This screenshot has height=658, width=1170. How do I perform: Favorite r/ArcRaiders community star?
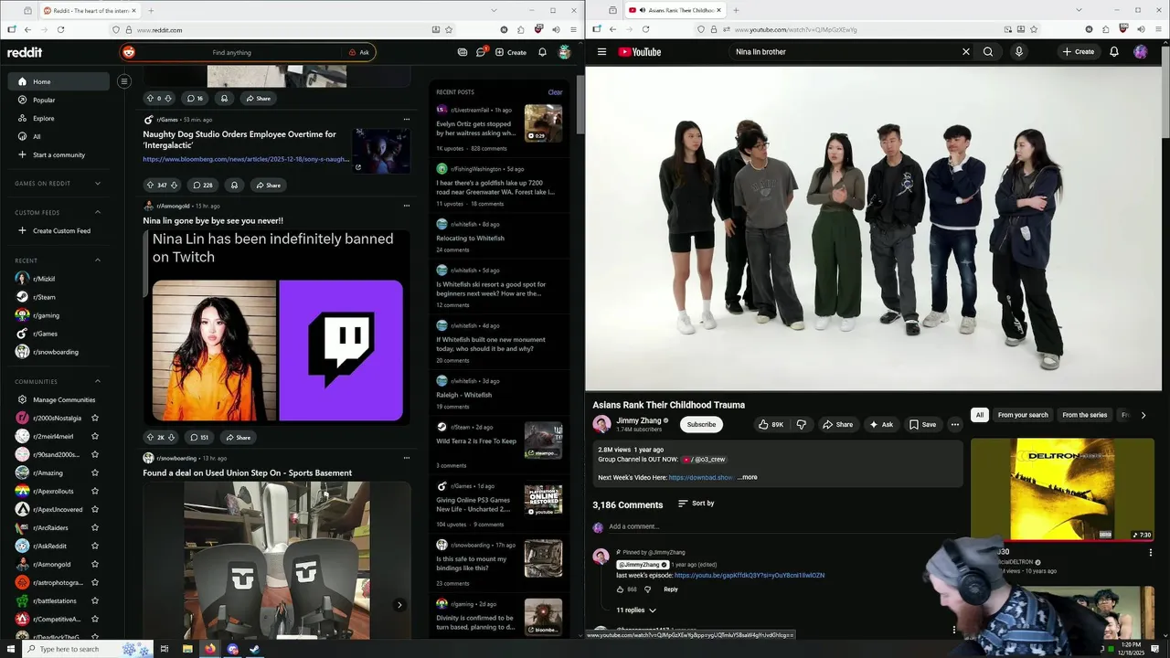pos(94,527)
